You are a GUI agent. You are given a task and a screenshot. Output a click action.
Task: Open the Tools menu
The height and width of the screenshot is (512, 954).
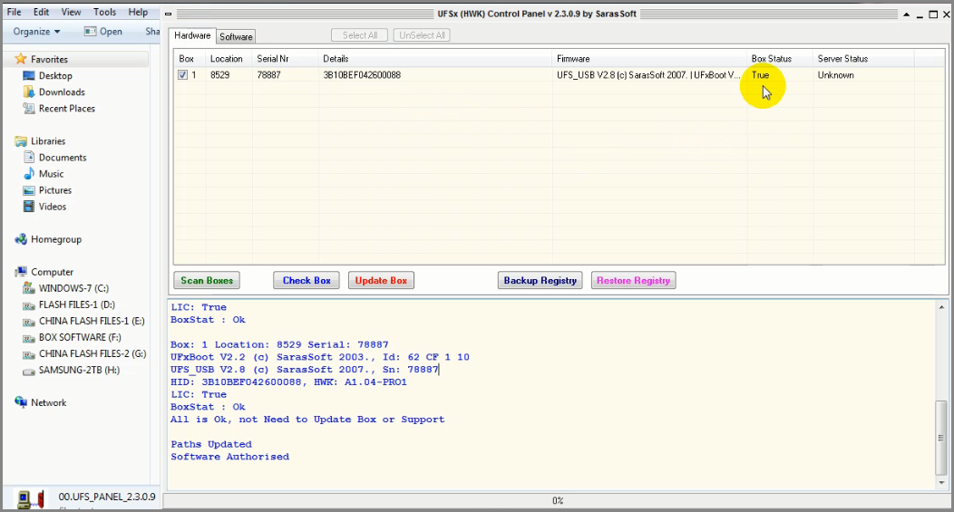[x=104, y=12]
